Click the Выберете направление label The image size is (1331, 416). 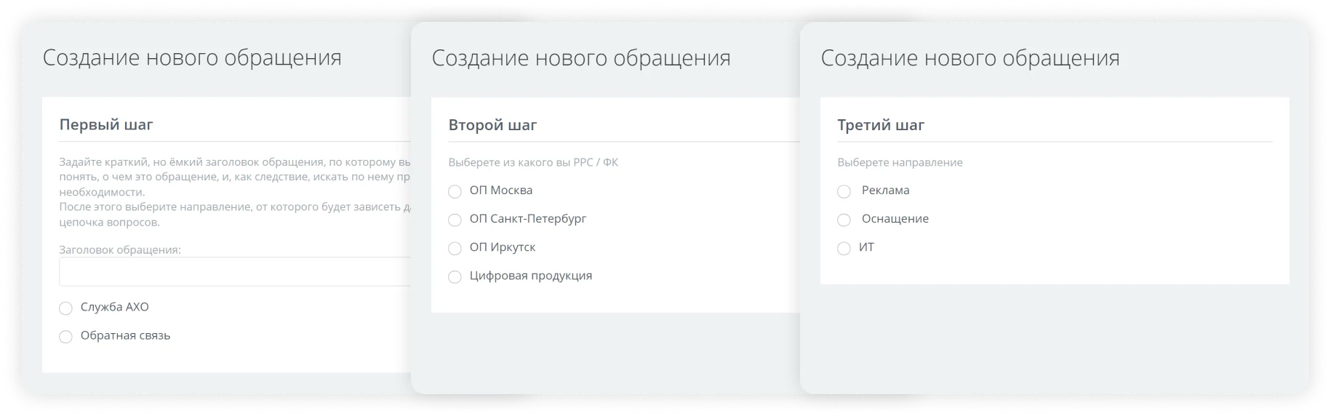click(900, 162)
